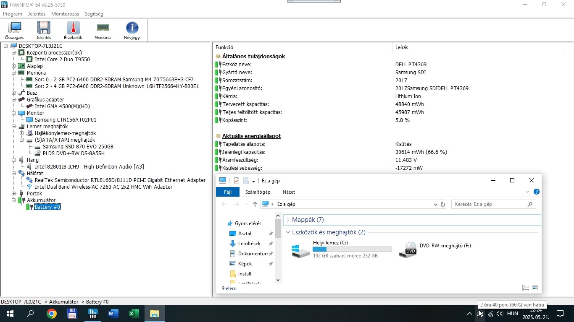Screen dimensions: 574x322
Task: Select RealTek RTL8168D/8111D Ethernet adapter
Action: pos(120,180)
